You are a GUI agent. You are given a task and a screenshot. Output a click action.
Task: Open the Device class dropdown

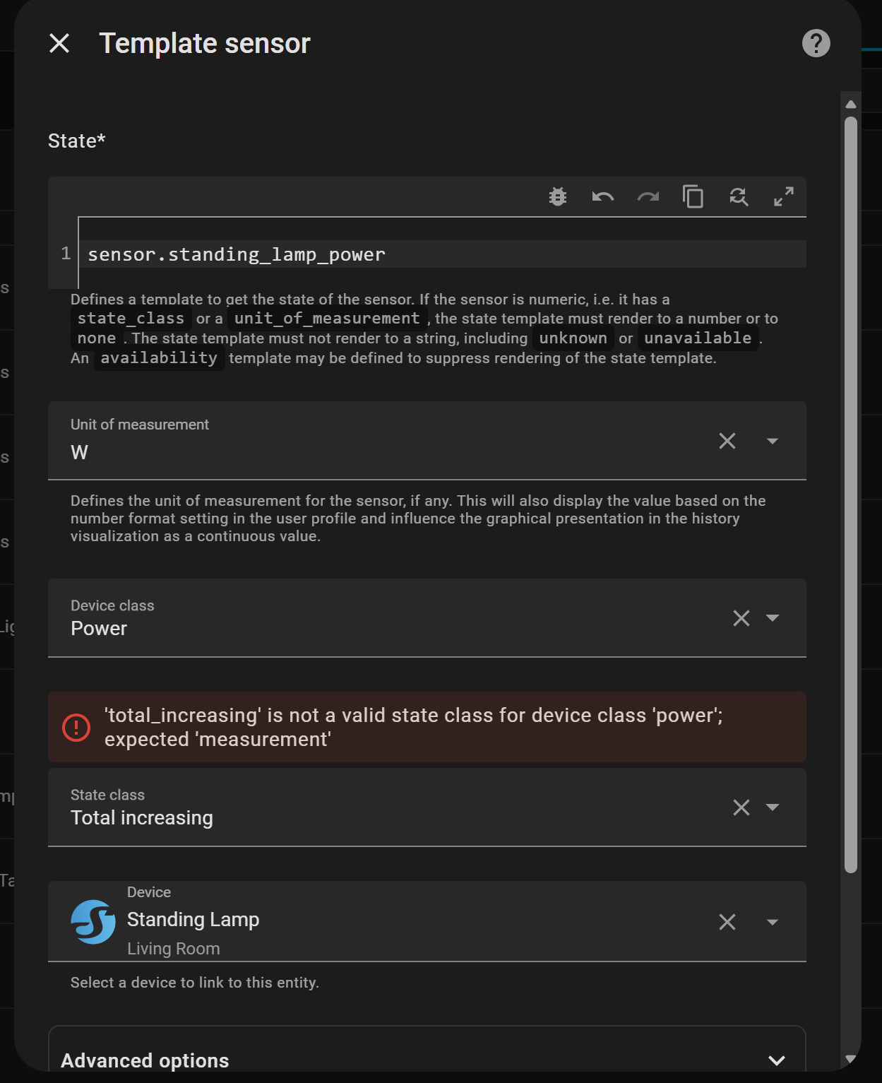point(773,618)
